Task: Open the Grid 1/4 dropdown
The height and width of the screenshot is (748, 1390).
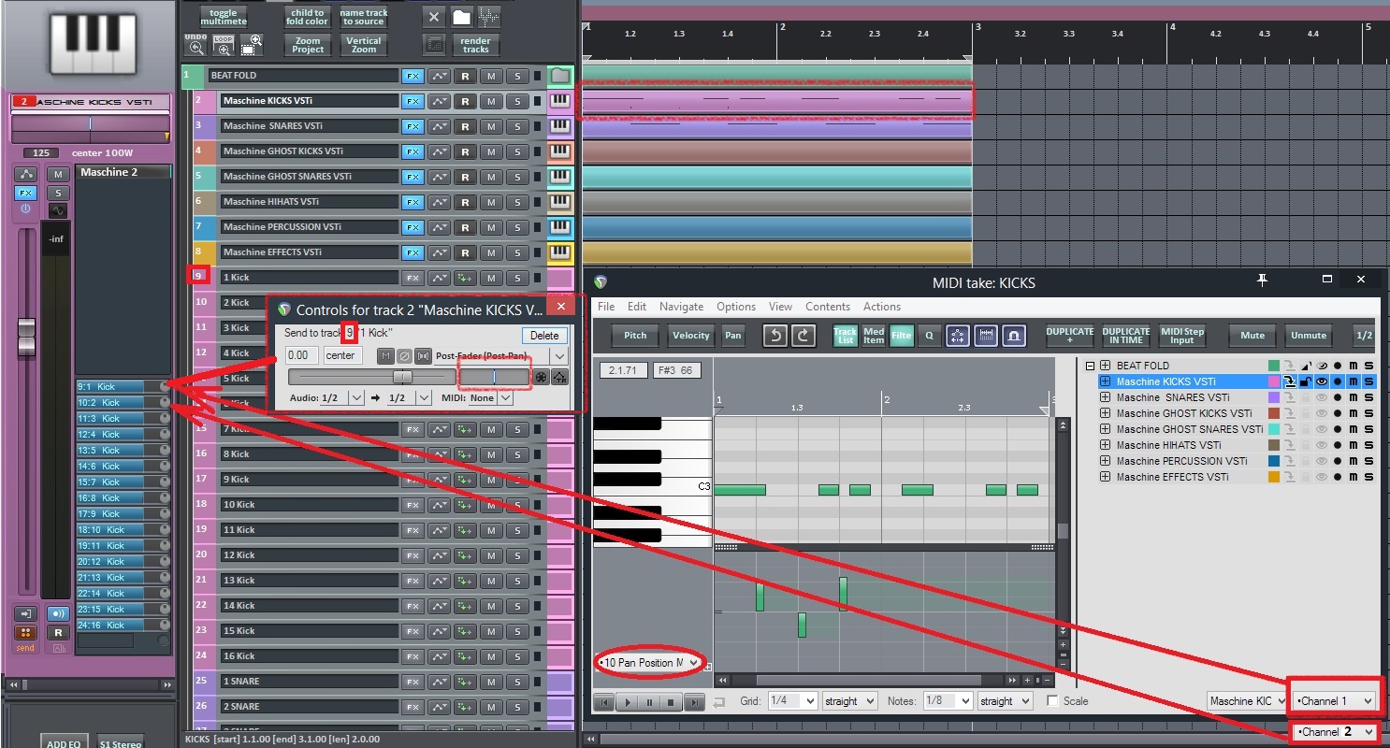Action: pyautogui.click(x=792, y=701)
